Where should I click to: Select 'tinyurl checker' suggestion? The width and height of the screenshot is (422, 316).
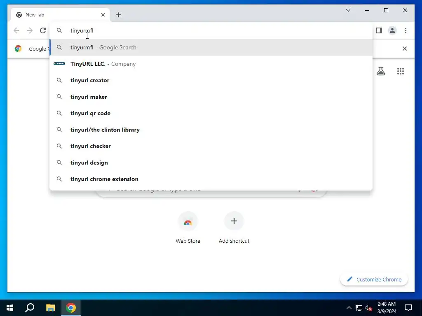point(211,146)
